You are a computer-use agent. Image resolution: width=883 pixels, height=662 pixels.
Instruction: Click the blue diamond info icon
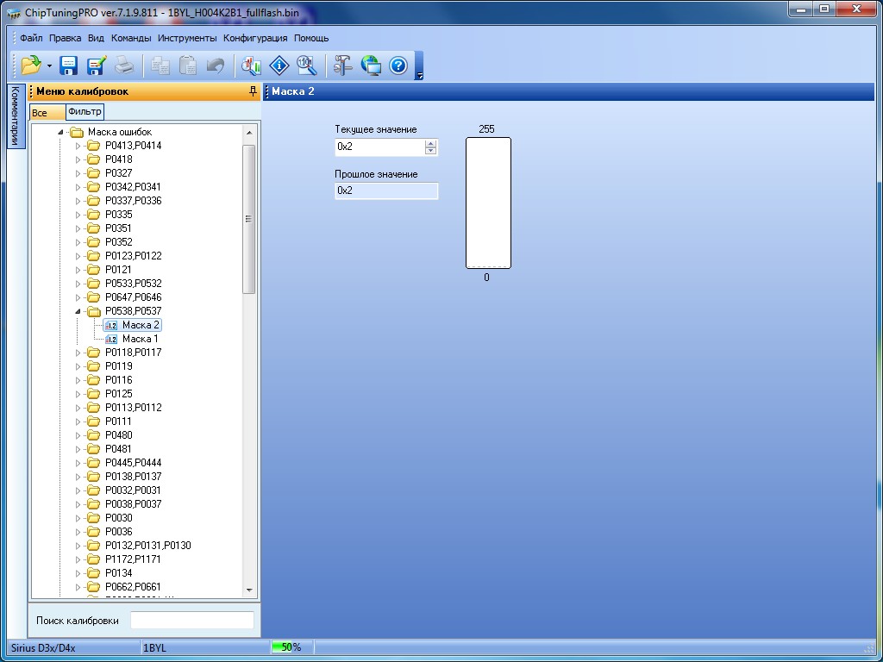pyautogui.click(x=279, y=66)
